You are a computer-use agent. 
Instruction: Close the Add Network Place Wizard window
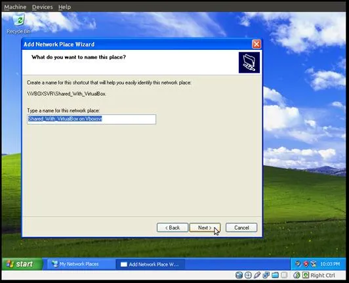(257, 44)
